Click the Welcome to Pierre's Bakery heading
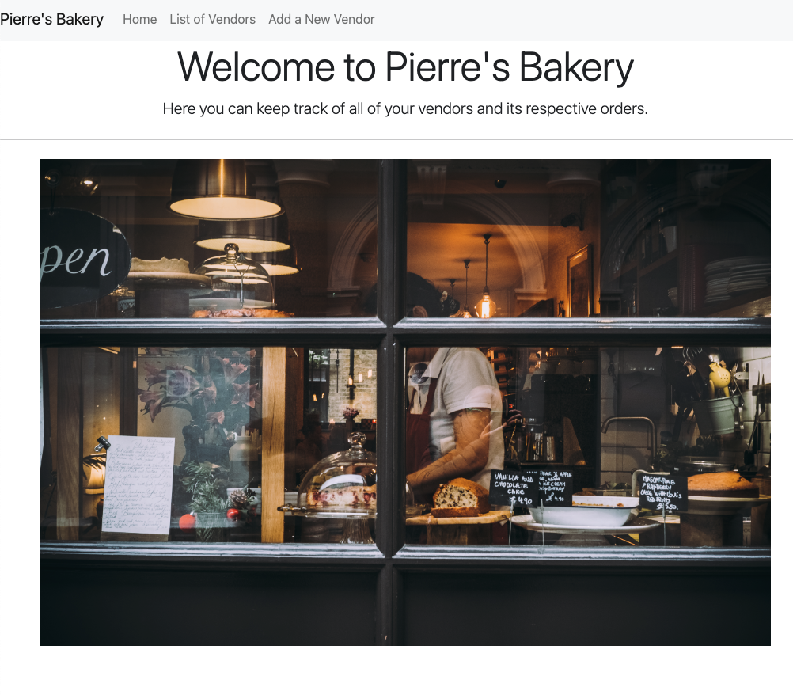 point(405,66)
